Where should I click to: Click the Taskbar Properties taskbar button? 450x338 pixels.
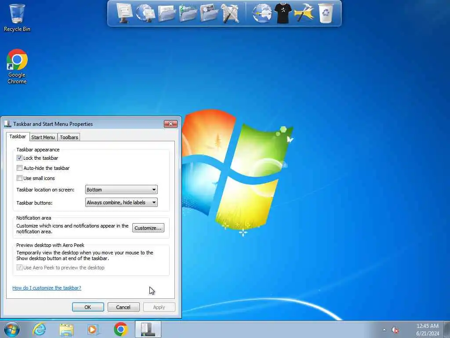click(x=148, y=329)
